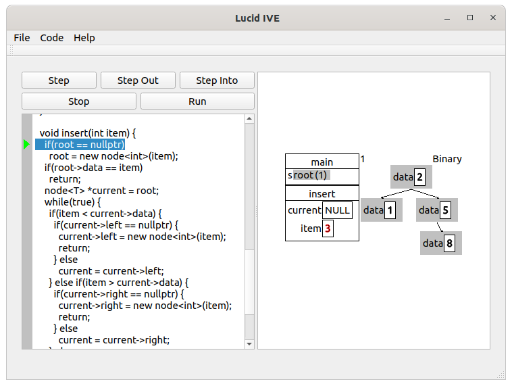This screenshot has height=386, width=512.
Task: Stop the program execution
Action: (79, 101)
